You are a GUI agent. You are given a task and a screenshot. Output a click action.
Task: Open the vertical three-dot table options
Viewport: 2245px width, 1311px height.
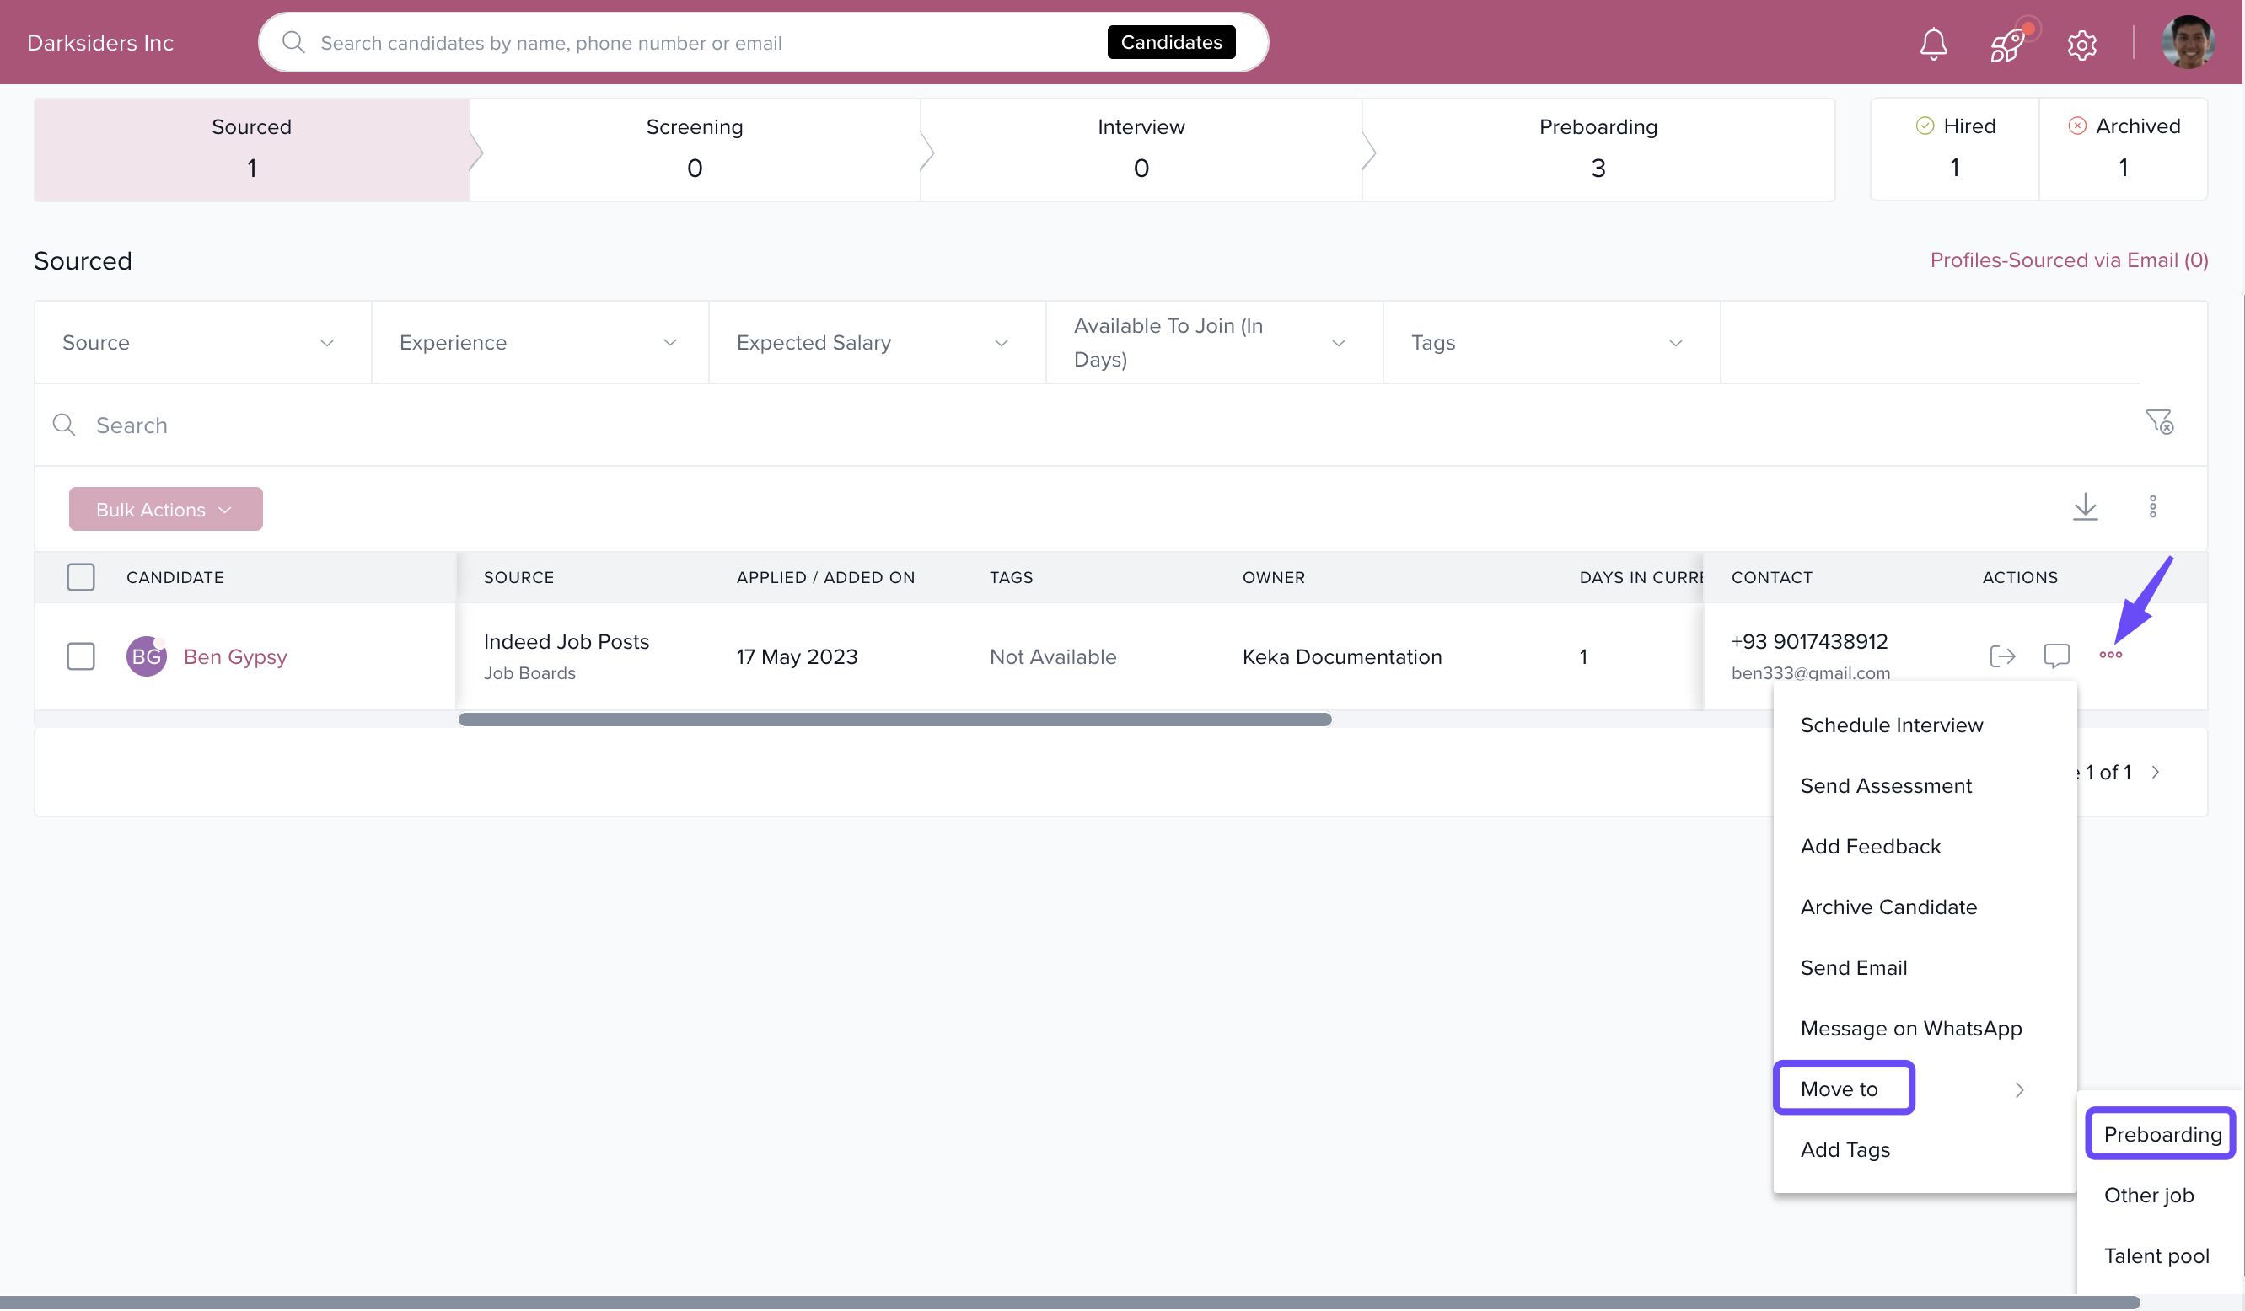point(2152,506)
